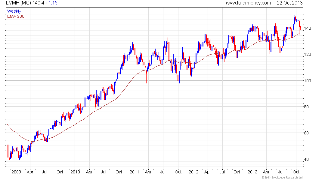This screenshot has width=331, height=180.
Task: Click the 140.4 price value
Action: coord(38,3)
